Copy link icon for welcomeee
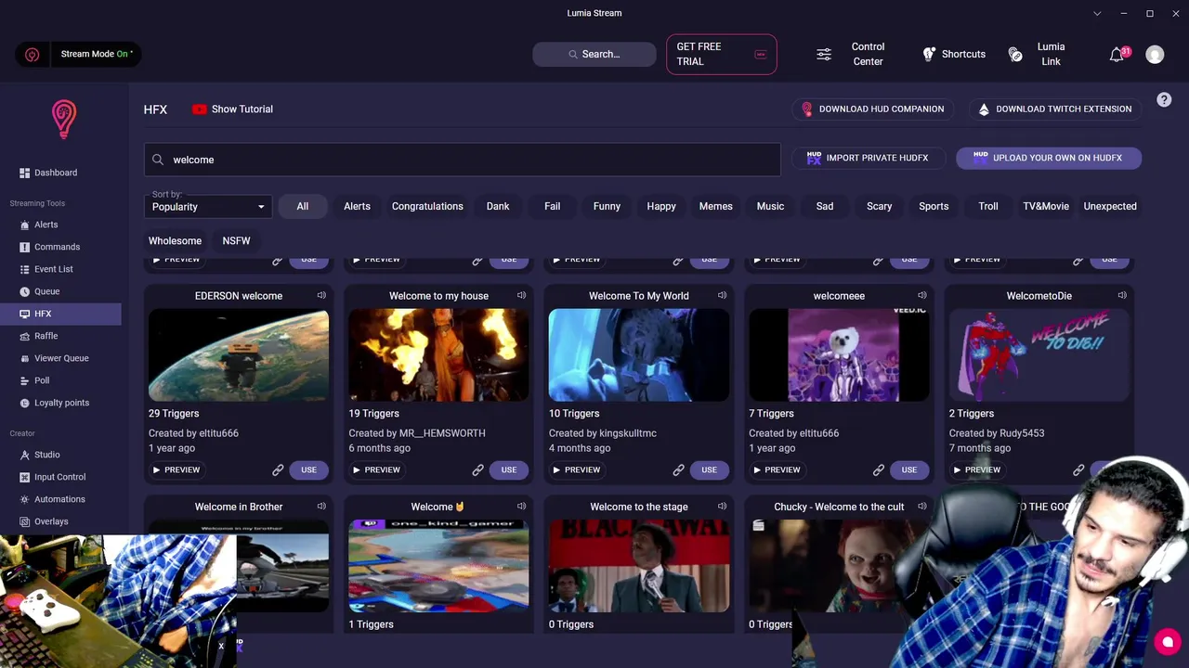This screenshot has width=1189, height=668. pyautogui.click(x=878, y=470)
